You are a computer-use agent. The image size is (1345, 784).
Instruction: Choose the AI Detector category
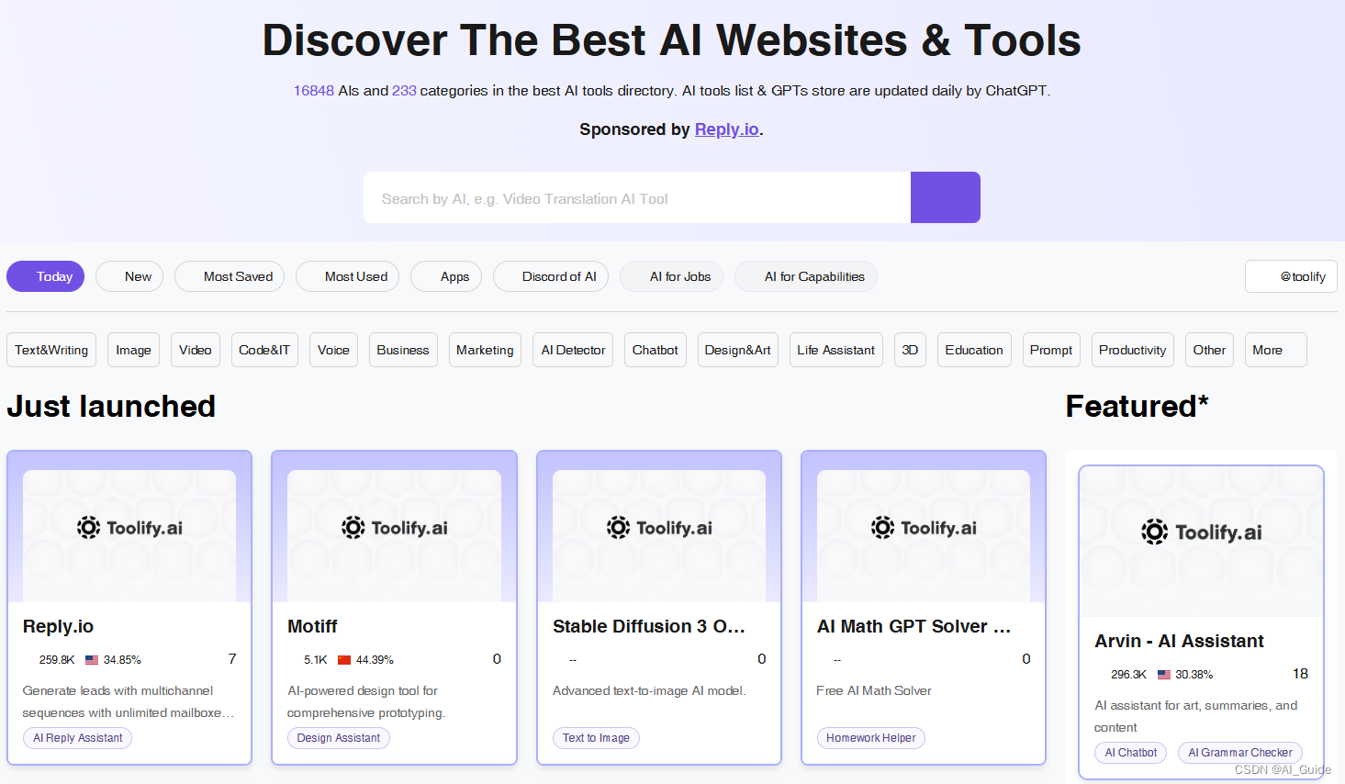pos(573,350)
